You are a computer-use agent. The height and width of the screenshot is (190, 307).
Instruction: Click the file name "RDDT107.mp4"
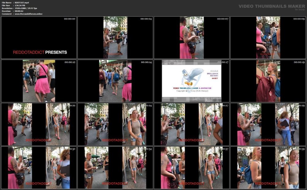pyautogui.click(x=22, y=2)
